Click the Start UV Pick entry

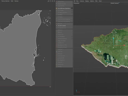pyautogui.click(x=64, y=2)
